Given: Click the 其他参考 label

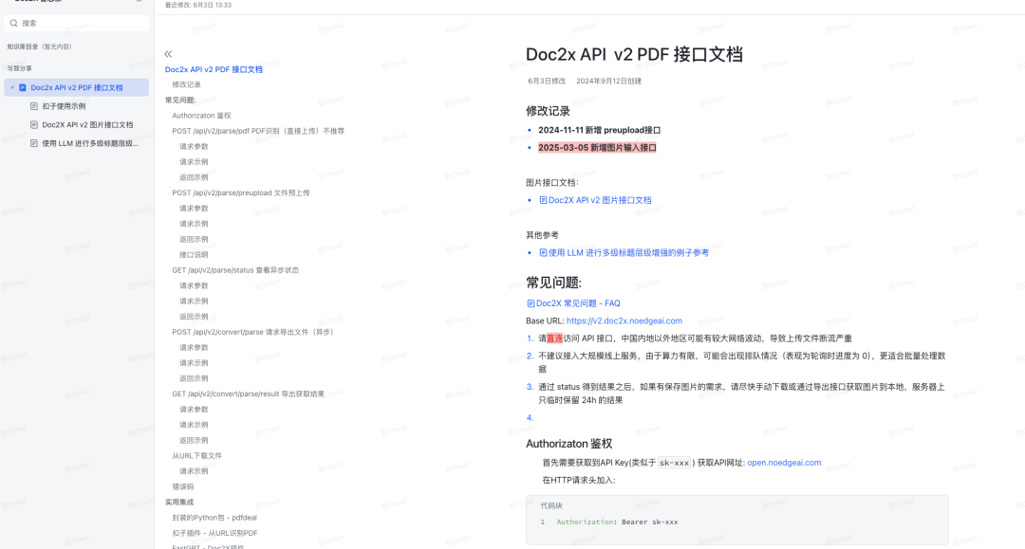Looking at the screenshot, I should pyautogui.click(x=542, y=235).
